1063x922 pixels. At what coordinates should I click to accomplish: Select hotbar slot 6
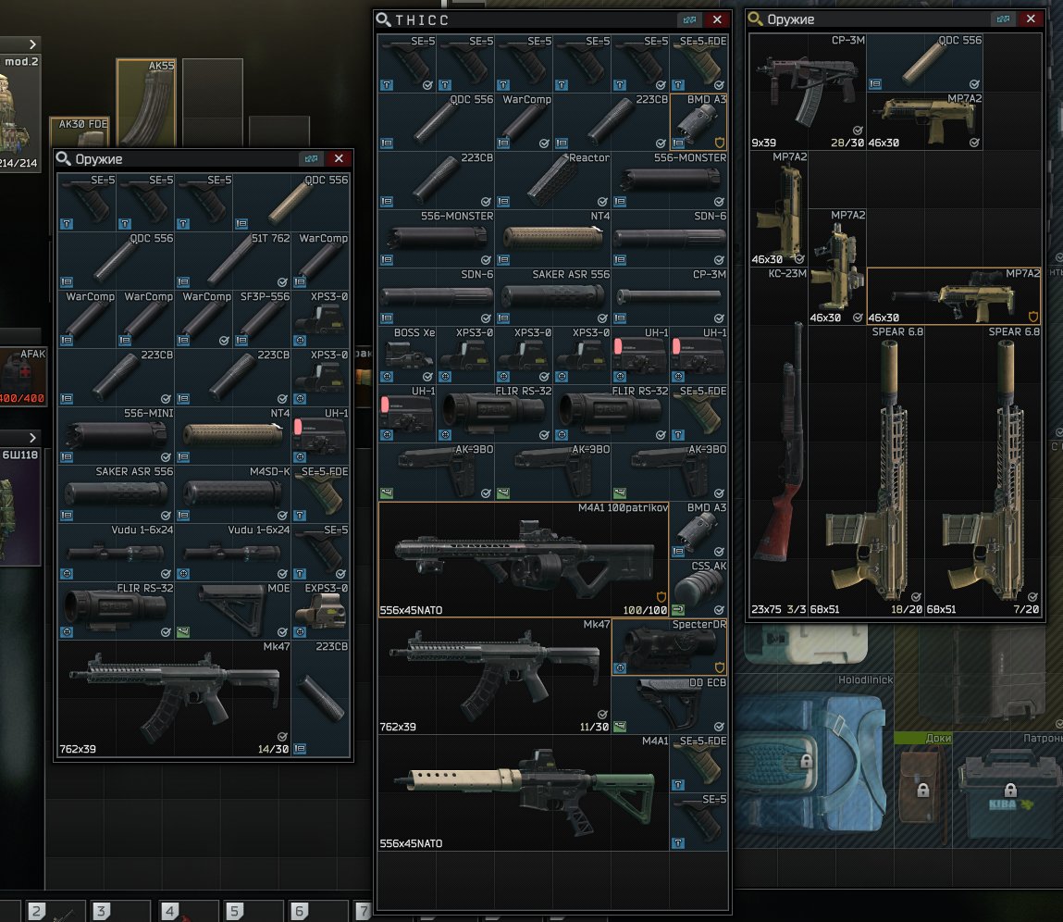click(x=318, y=911)
